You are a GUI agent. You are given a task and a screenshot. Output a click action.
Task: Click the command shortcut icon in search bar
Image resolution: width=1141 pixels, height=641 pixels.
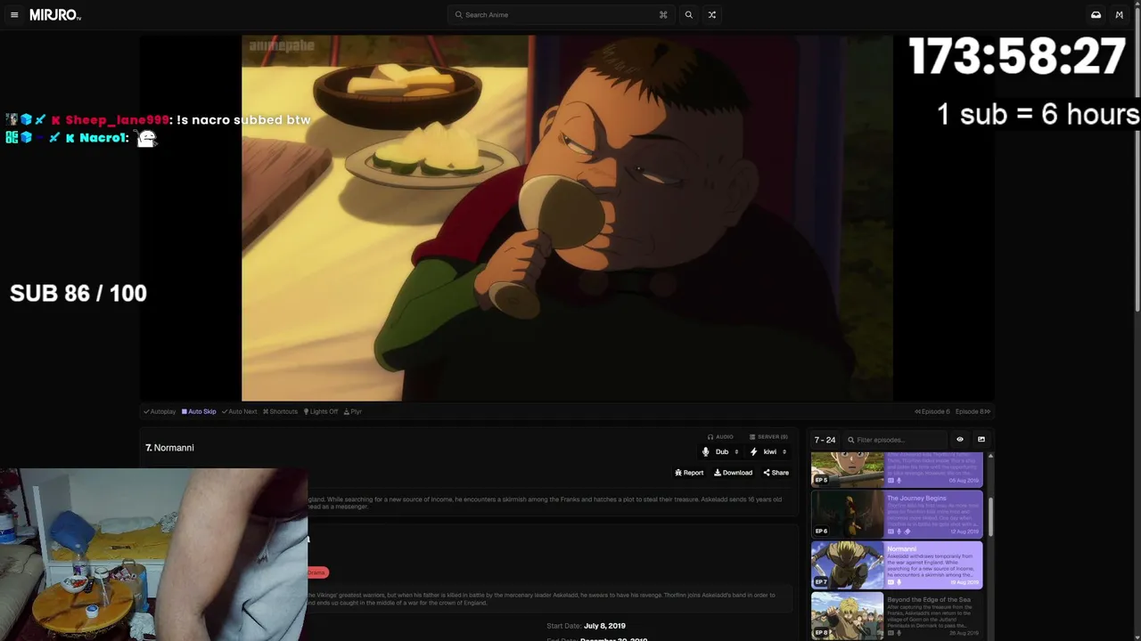click(x=663, y=15)
